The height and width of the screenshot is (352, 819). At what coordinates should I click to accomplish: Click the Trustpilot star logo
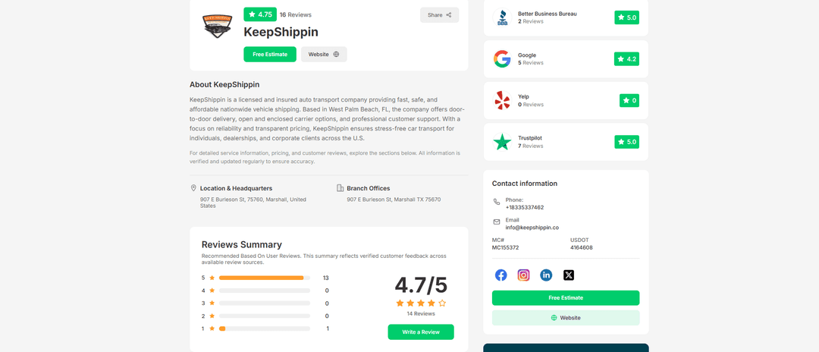coord(502,142)
